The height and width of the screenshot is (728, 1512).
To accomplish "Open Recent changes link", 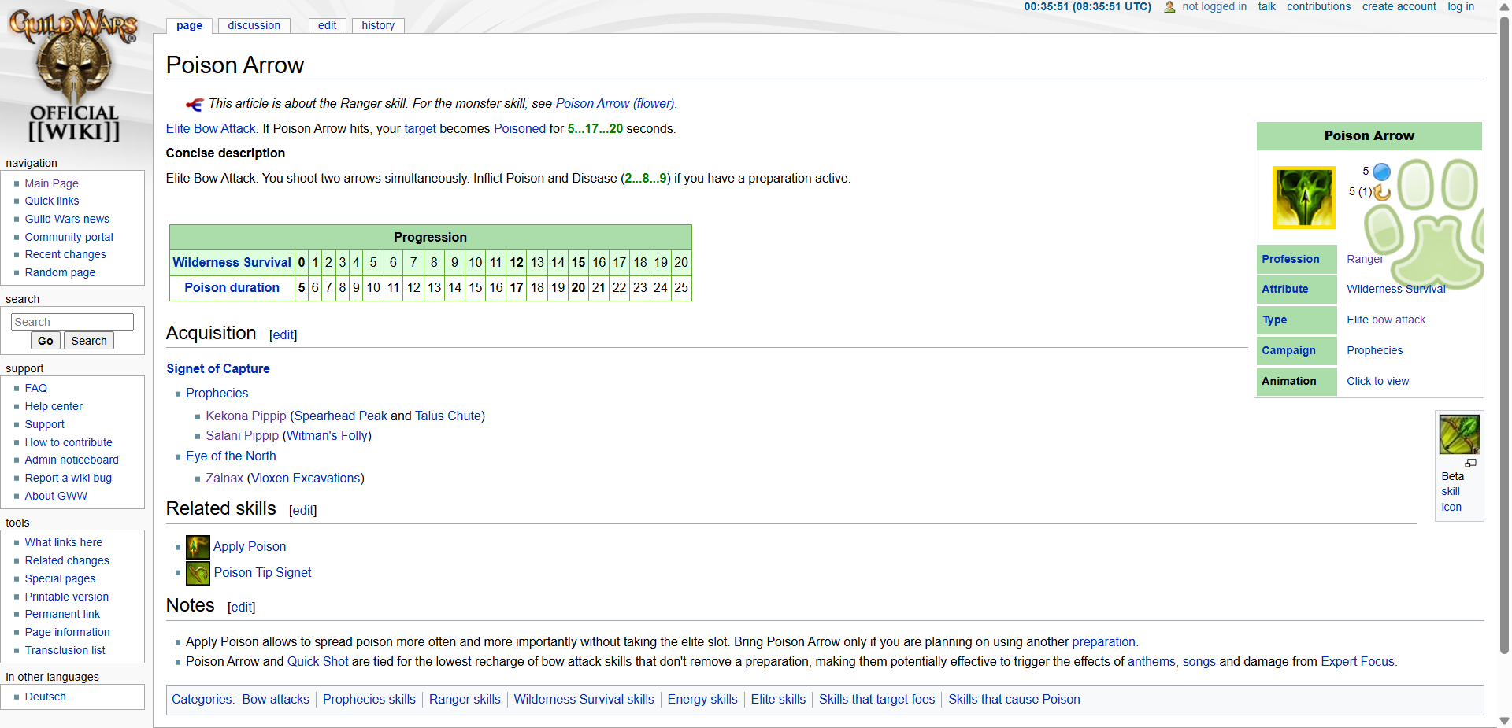I will (65, 254).
